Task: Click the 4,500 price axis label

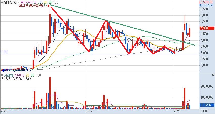Action: [204, 34]
